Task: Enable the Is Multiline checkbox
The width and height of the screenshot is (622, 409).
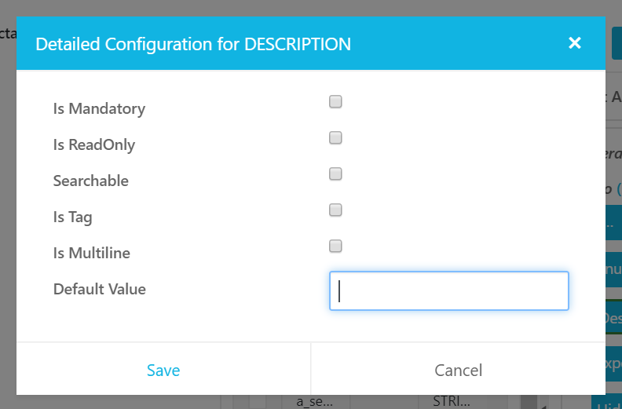Action: pos(335,246)
